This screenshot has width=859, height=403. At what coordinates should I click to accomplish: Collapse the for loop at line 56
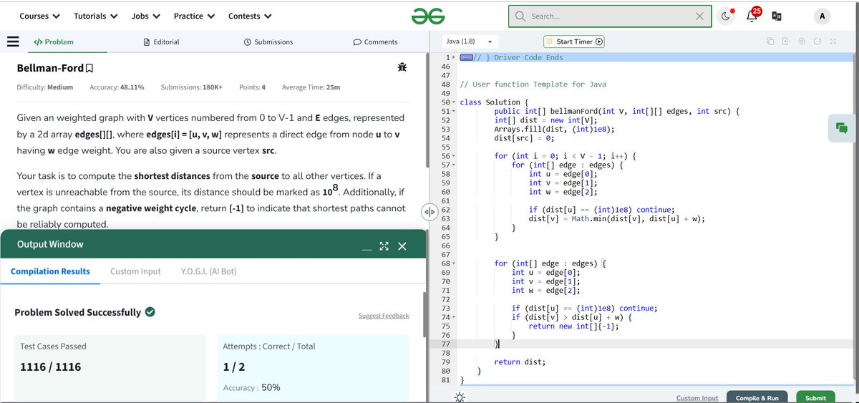tap(455, 156)
